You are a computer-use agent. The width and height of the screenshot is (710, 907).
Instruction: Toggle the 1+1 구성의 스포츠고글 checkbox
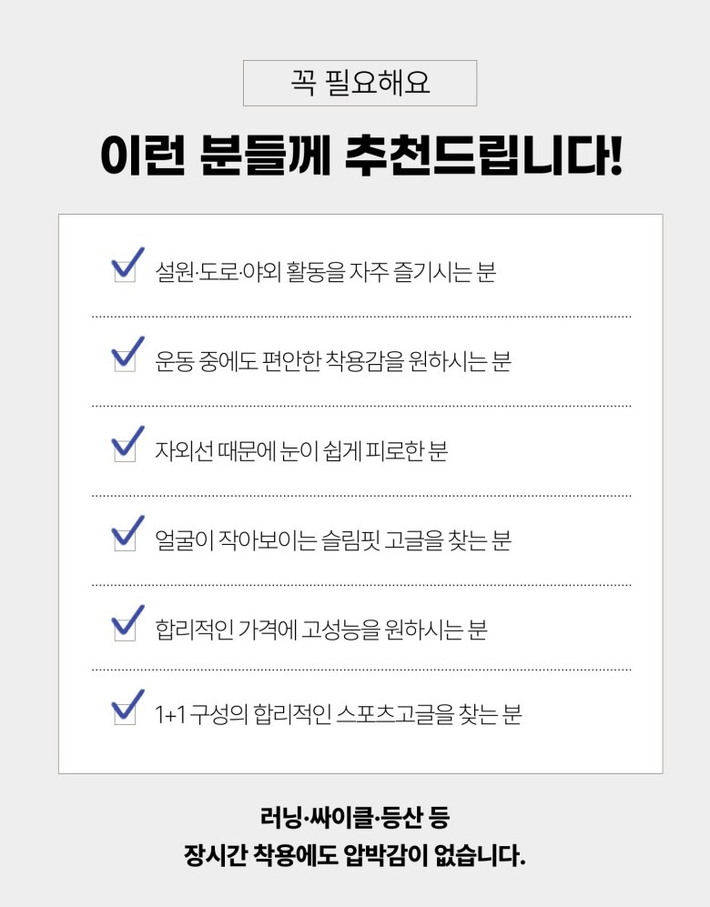coord(125,713)
